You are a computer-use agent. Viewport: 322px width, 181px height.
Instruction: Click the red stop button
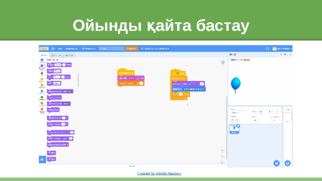coord(235,55)
